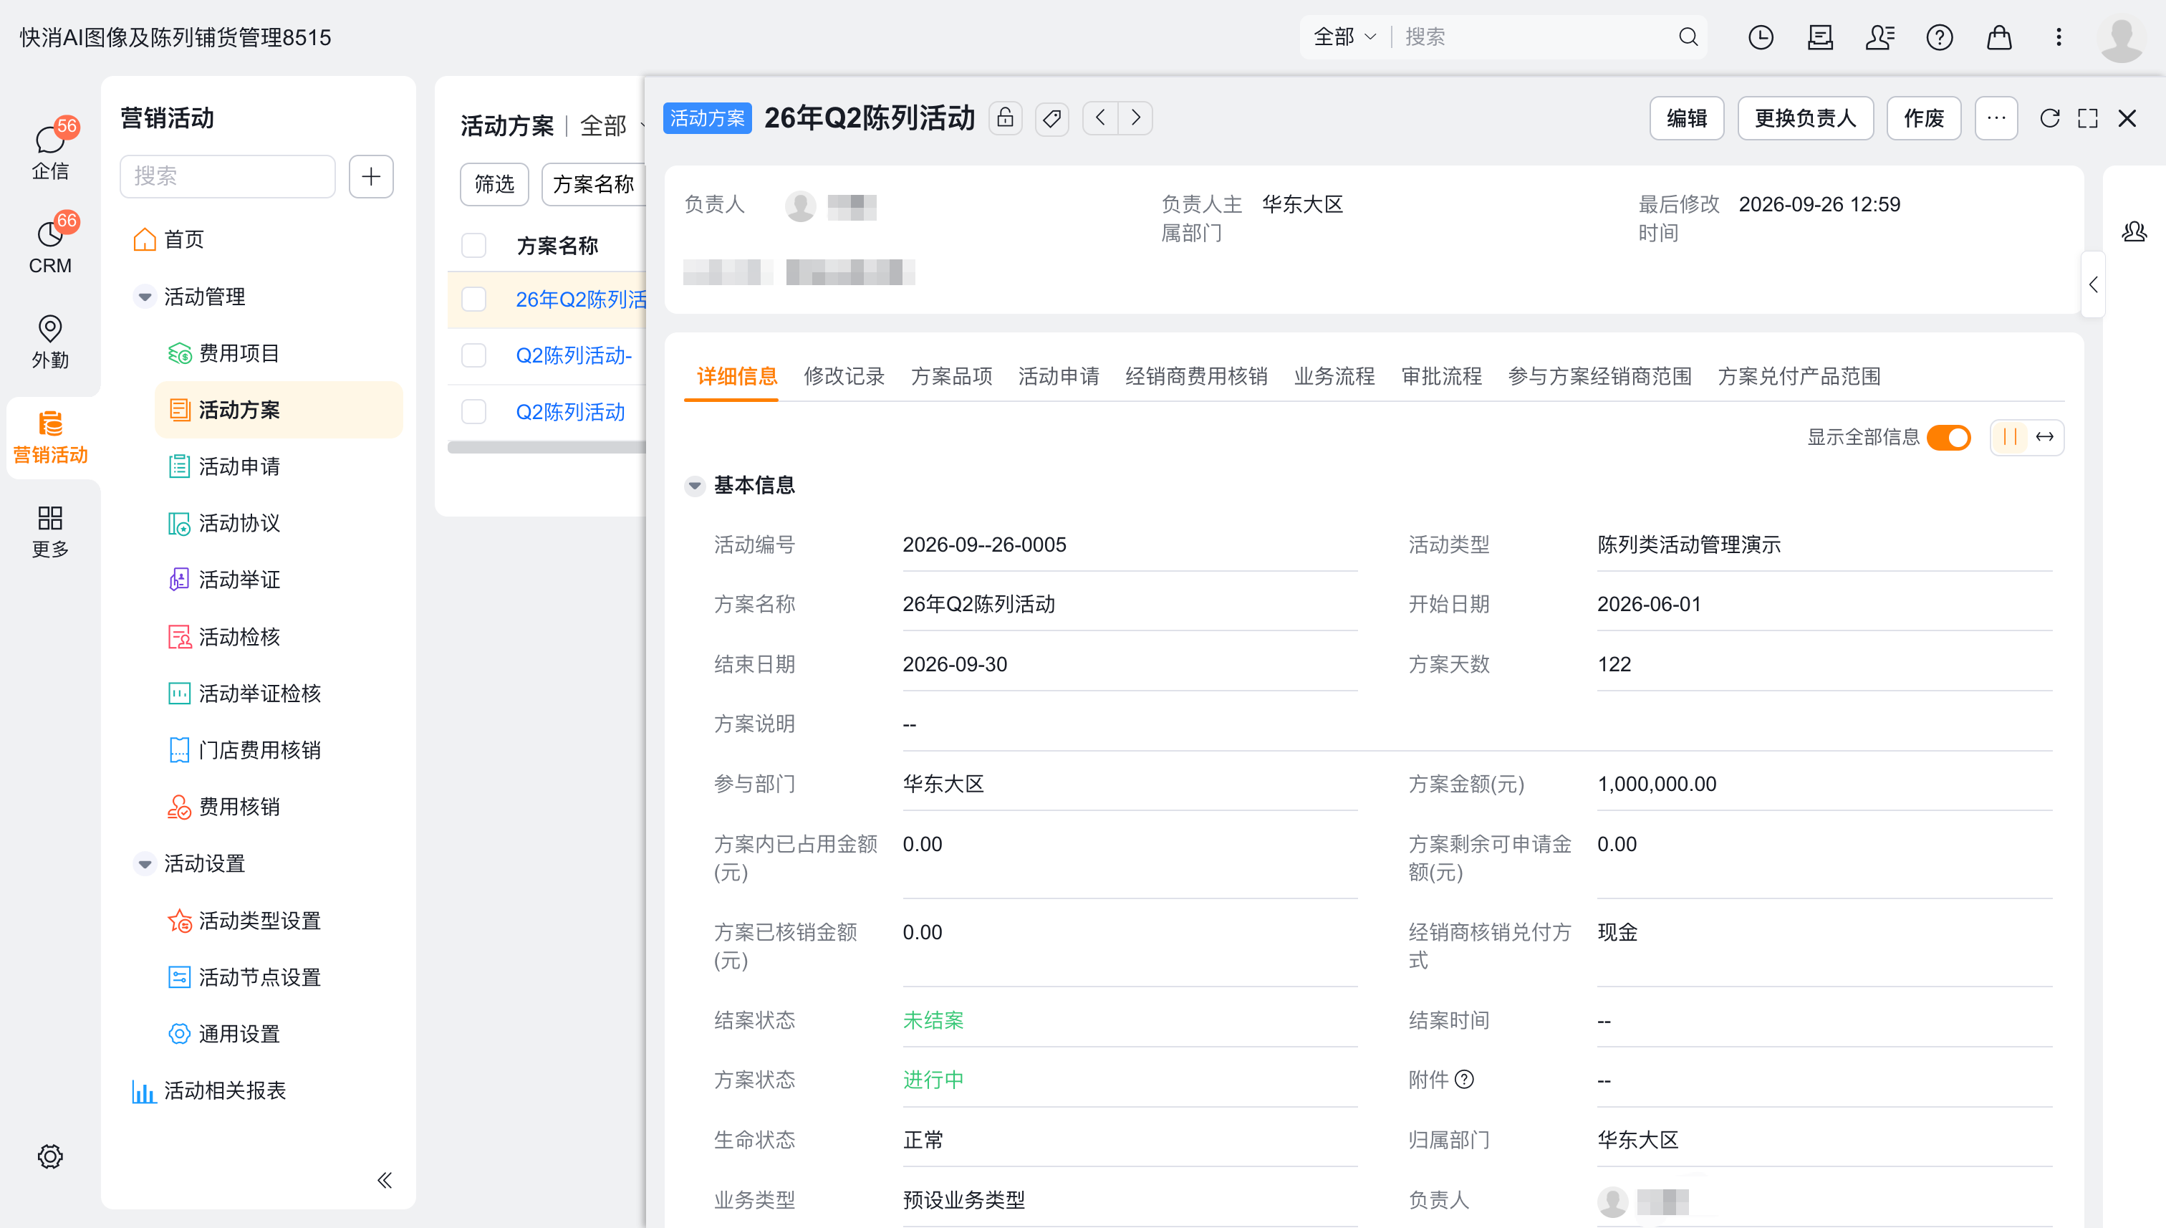
Task: Open the team members icon on right edge
Action: [x=2134, y=231]
